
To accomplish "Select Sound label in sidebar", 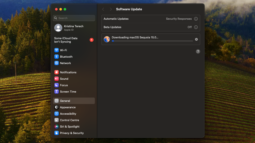I will point(64,79).
